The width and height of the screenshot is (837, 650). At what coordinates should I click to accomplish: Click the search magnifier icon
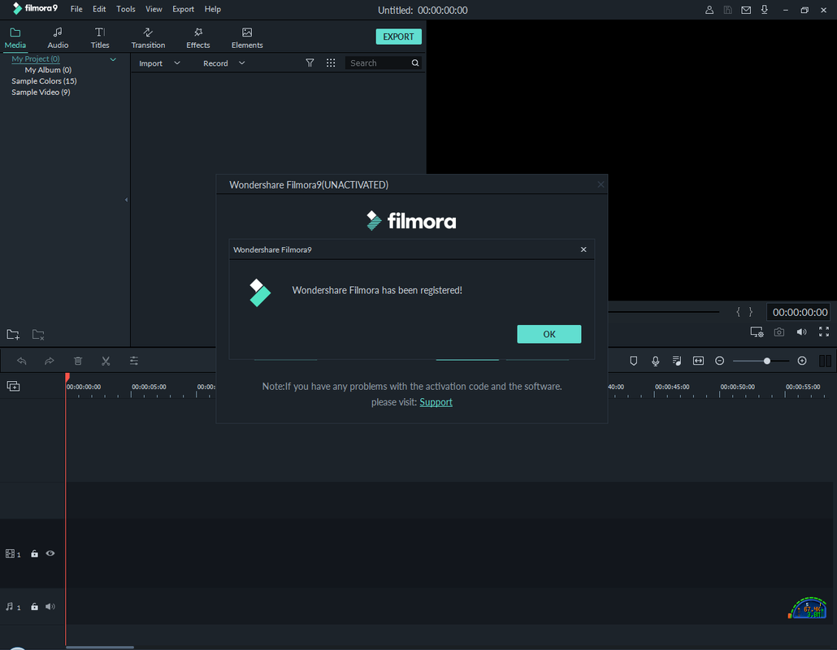click(414, 63)
